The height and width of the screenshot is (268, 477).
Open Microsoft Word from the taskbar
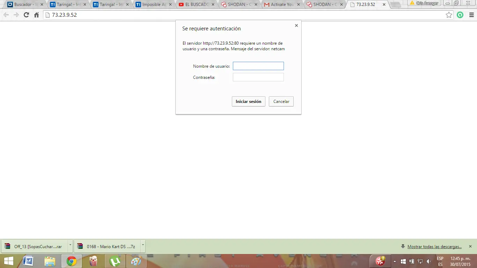[x=28, y=261]
